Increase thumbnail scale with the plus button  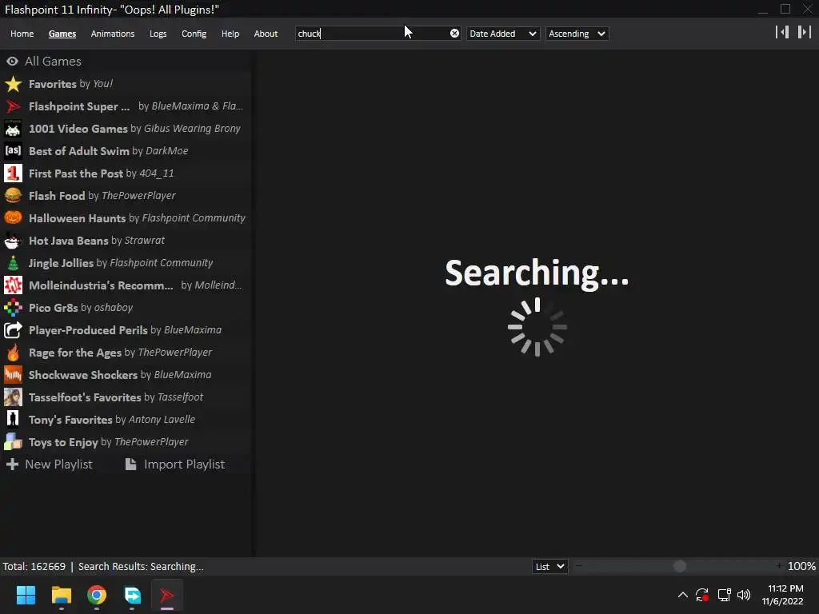point(779,566)
